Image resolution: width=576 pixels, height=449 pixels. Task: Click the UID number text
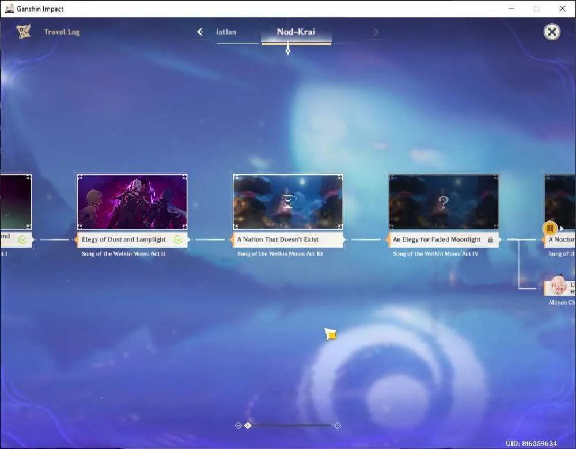531,443
